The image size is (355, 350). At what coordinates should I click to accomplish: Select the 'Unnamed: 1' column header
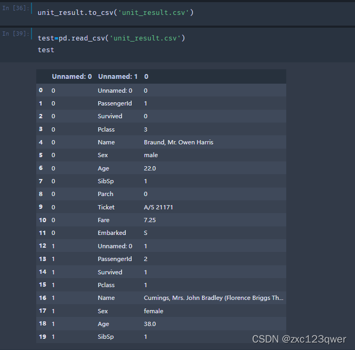118,77
